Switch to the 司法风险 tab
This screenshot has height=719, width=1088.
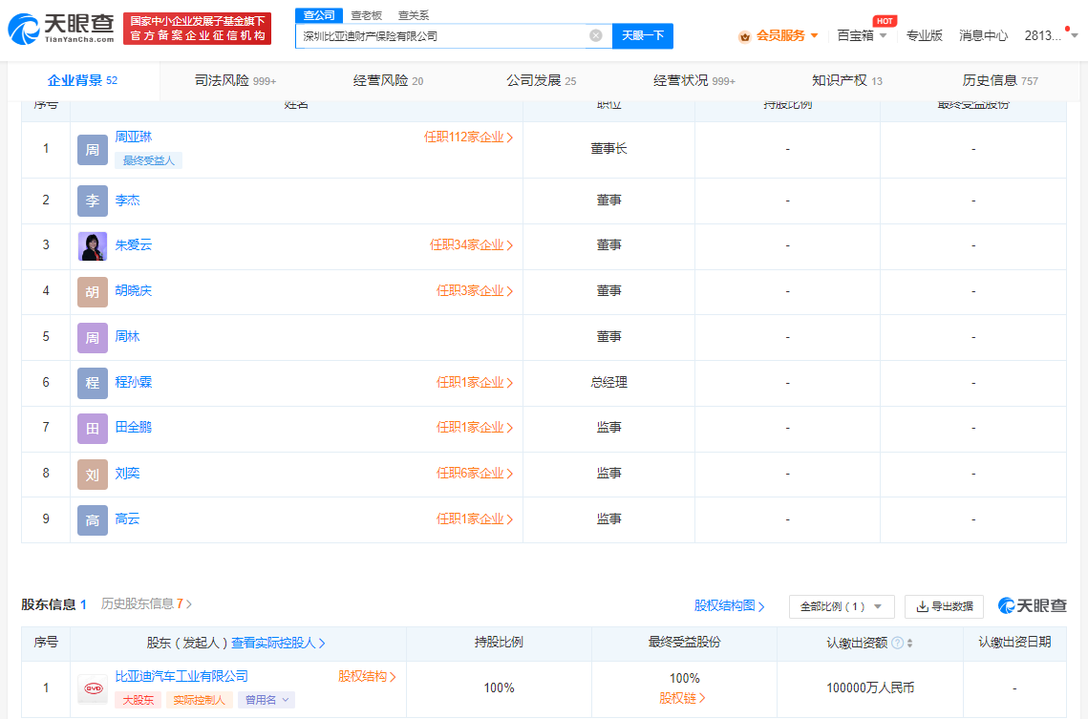(235, 81)
